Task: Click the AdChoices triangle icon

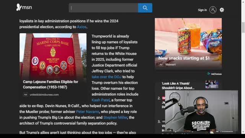Action: coord(209,74)
